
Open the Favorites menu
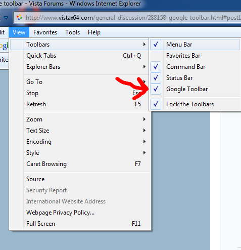click(45, 32)
